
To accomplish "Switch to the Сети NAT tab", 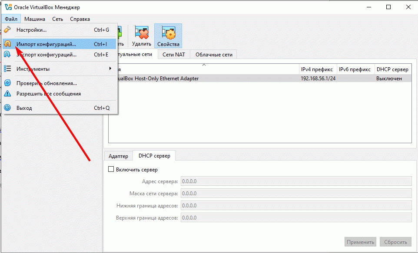I will pyautogui.click(x=173, y=54).
